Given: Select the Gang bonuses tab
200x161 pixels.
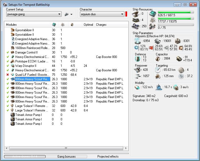Looking at the screenshot, I should point(67,157).
